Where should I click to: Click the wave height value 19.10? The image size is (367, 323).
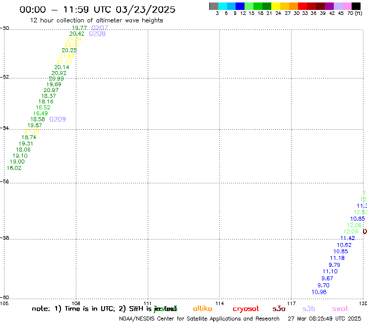[20, 156]
